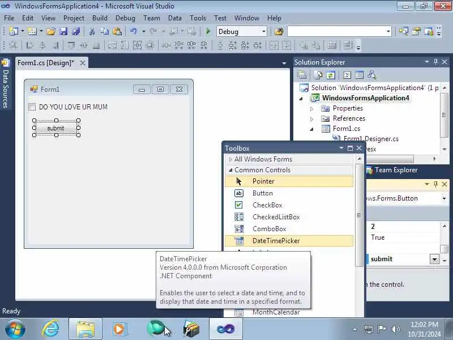The width and height of the screenshot is (453, 340).
Task: Open the Toolbox window options dropdown arrow
Action: pos(341,148)
